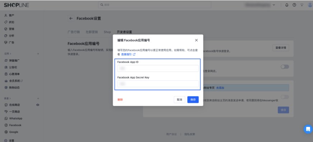Click the red 删除 delete link

[x=120, y=100]
